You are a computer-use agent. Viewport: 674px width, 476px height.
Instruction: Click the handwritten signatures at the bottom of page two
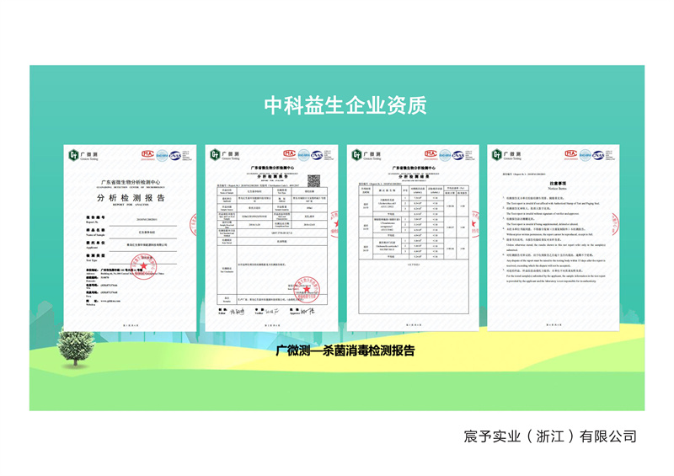(x=270, y=311)
